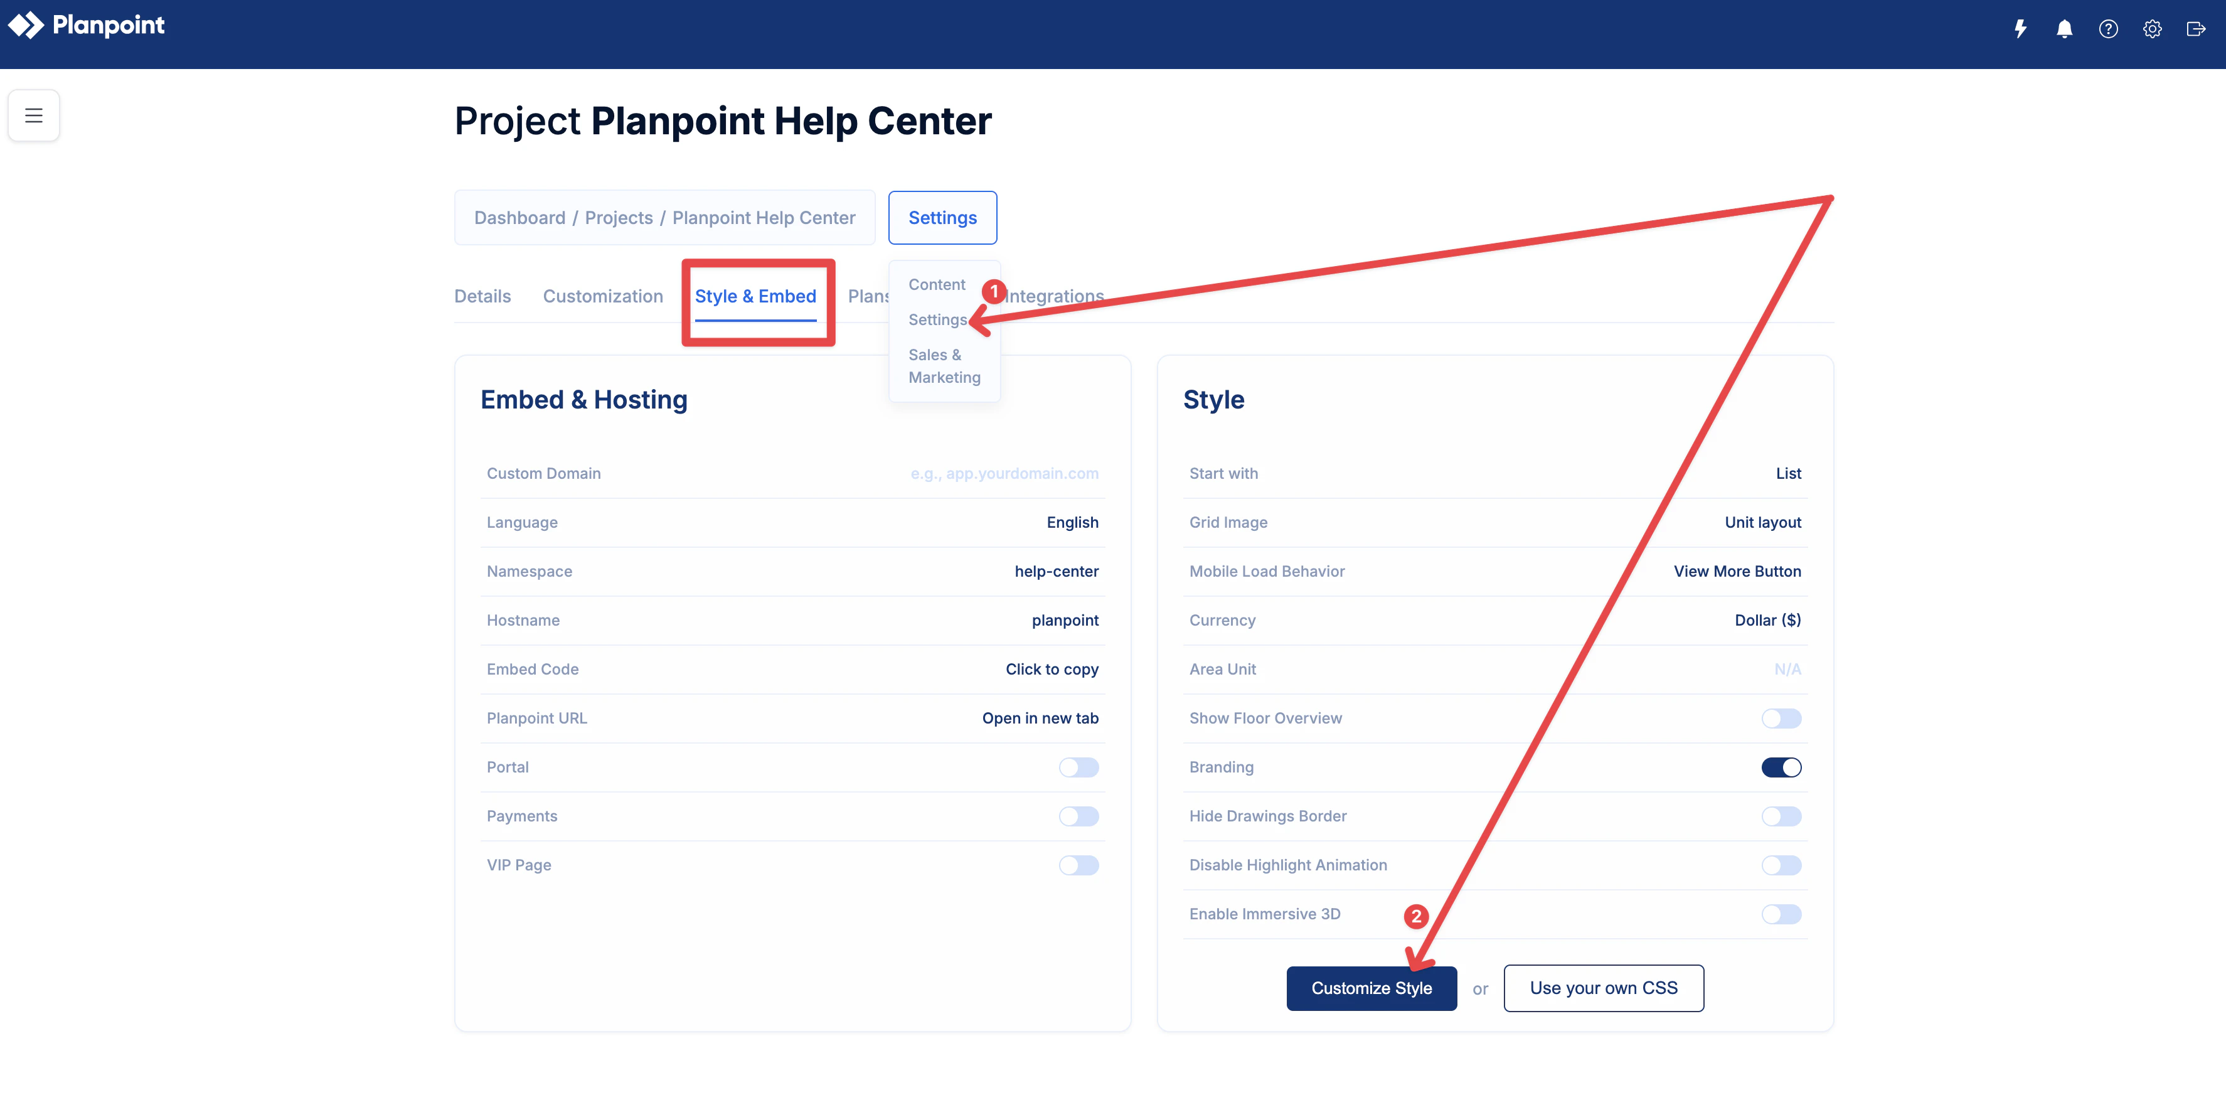Click the Custom Domain input field
Viewport: 2226px width, 1117px height.
pos(1003,473)
